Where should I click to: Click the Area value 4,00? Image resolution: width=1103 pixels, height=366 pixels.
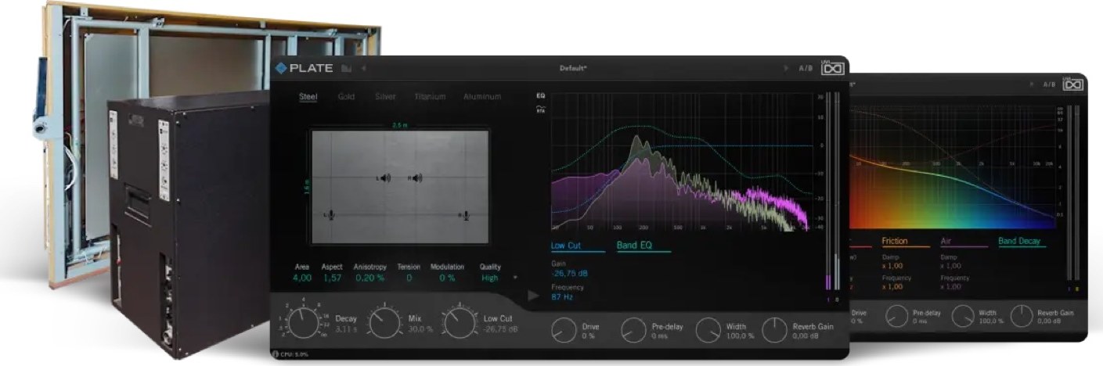(x=302, y=278)
